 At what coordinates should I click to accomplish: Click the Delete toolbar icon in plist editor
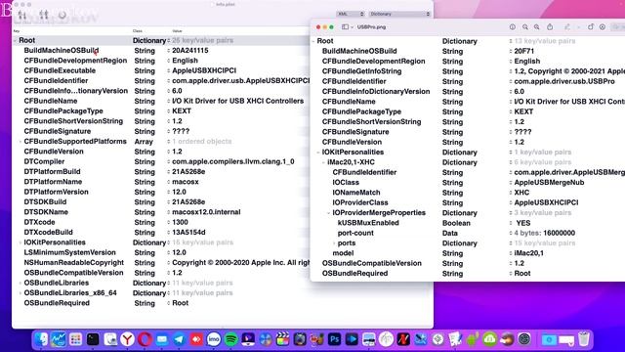click(x=62, y=16)
